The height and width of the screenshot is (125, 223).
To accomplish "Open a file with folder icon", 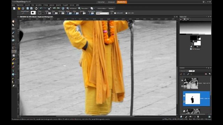I will (19, 8).
